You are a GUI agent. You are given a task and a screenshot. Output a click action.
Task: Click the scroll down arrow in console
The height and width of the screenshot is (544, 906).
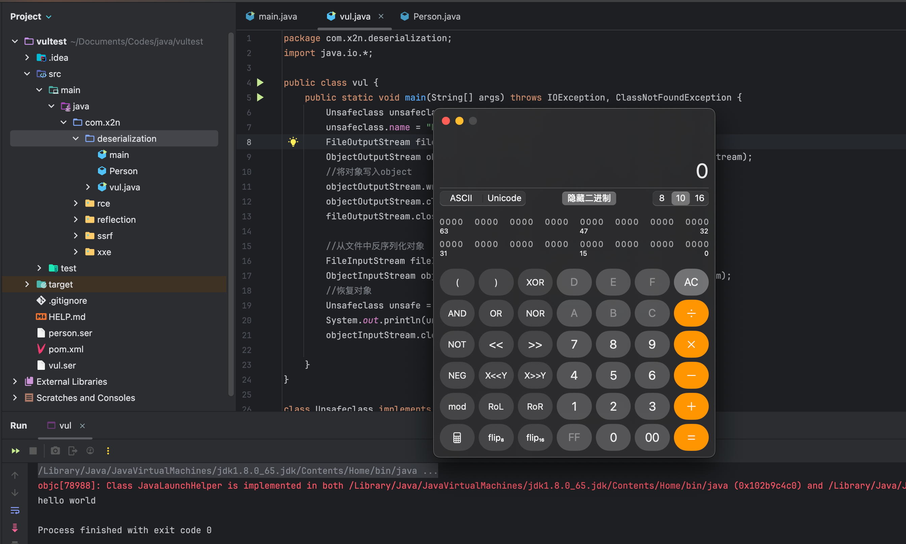pyautogui.click(x=15, y=493)
